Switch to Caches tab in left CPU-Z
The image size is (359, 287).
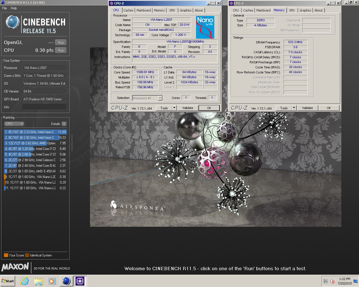128,10
